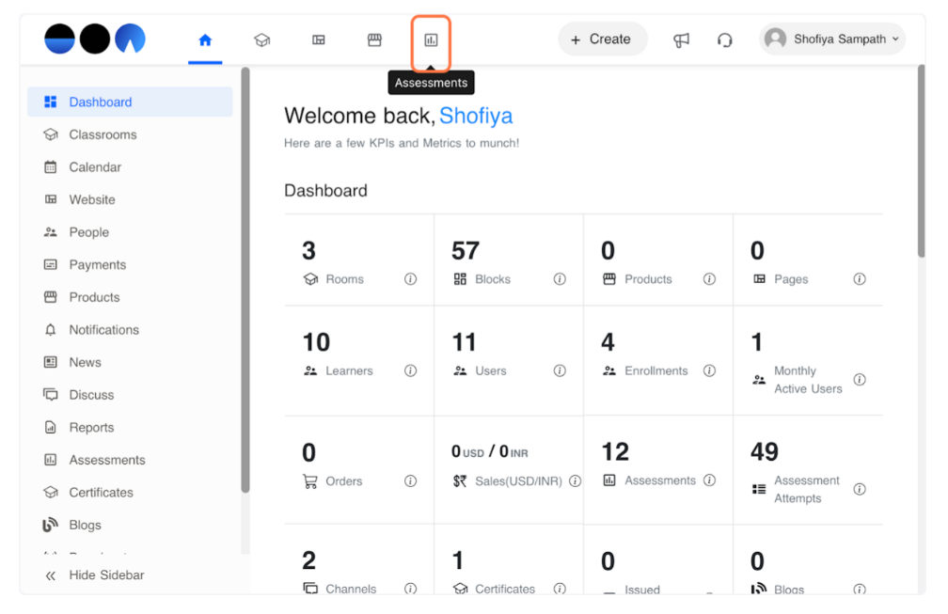948x614 pixels.
Task: Click the Shofiya name in the welcome heading
Action: pos(476,116)
